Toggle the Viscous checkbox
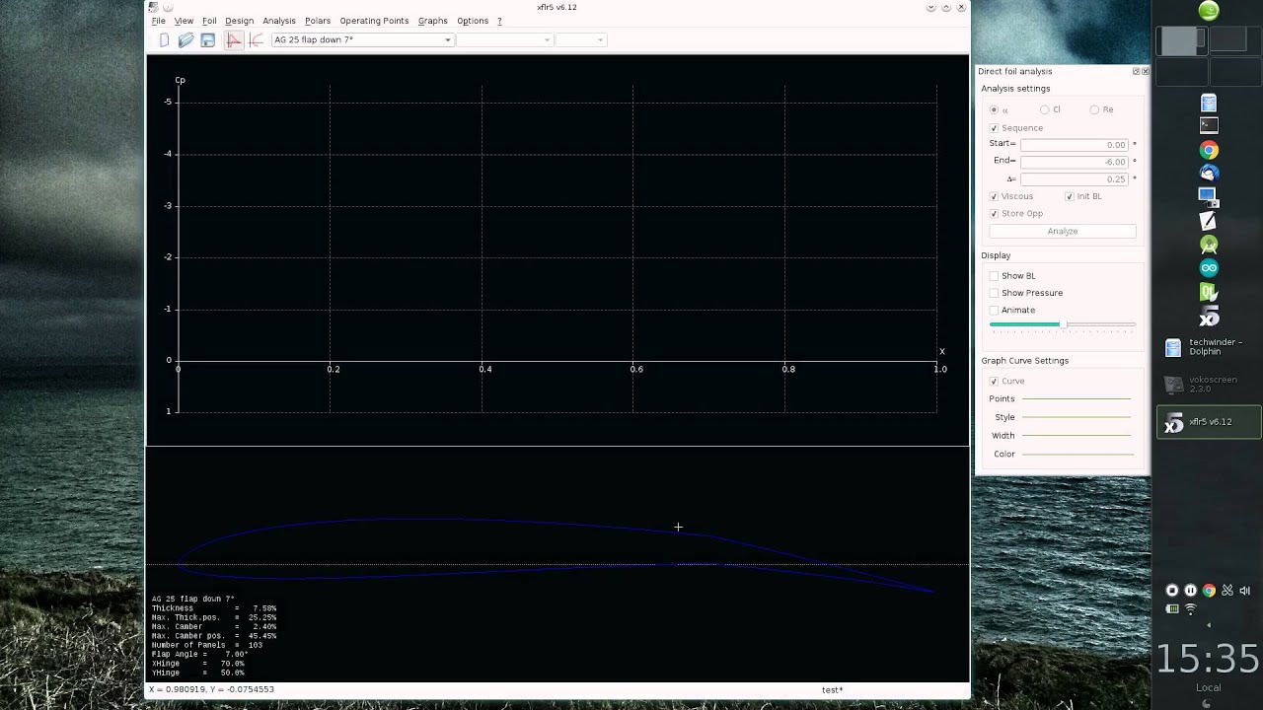1263x710 pixels. 995,196
